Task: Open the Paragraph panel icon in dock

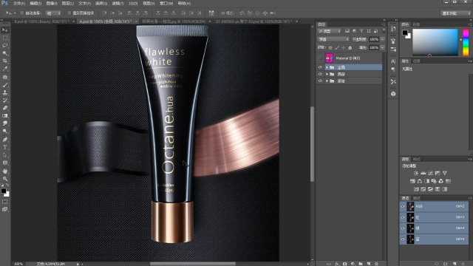Action: pos(393,69)
